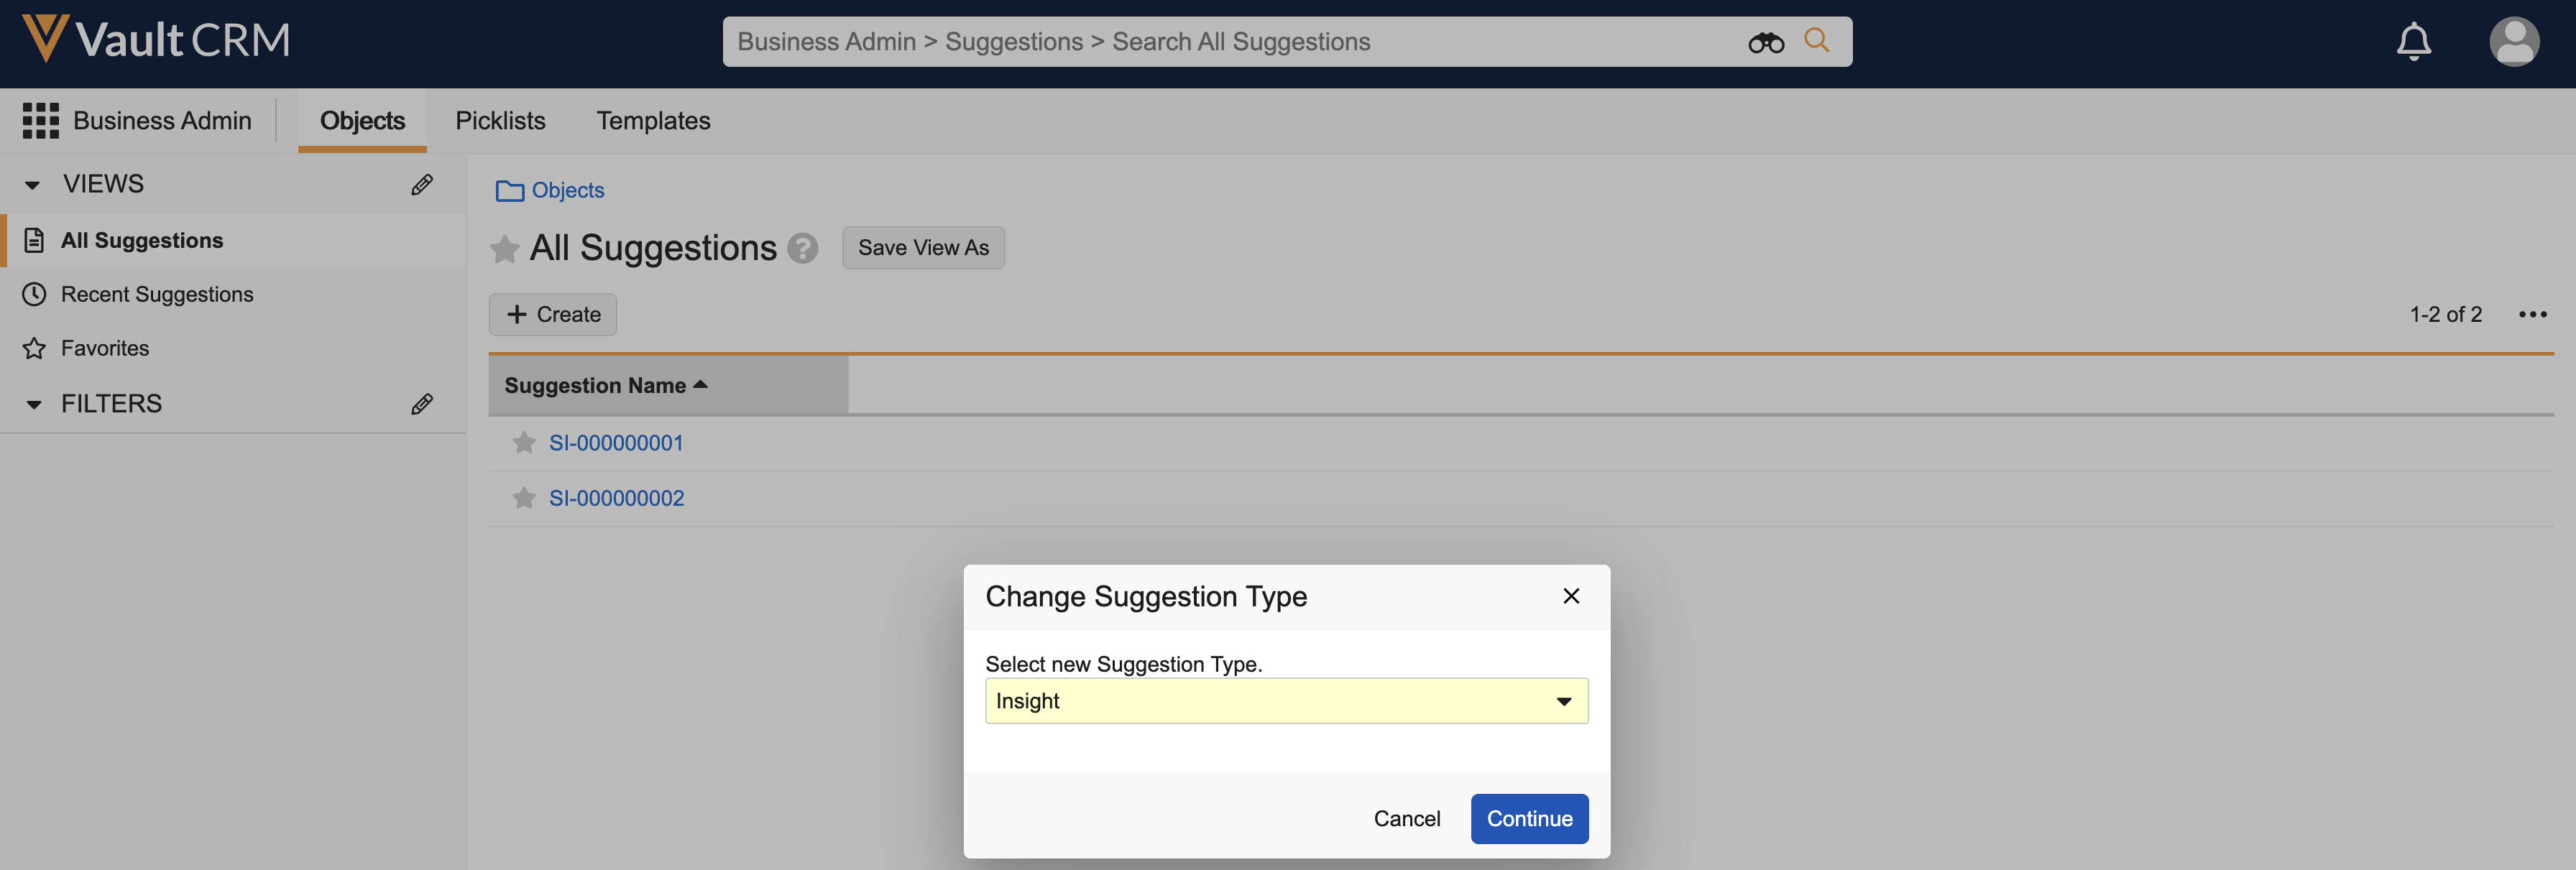Open the Suggestion Type dropdown showing Insight

point(1286,701)
